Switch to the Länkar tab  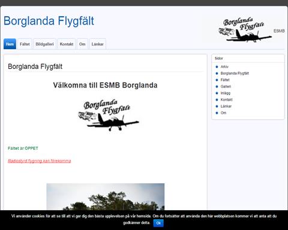[x=97, y=44]
